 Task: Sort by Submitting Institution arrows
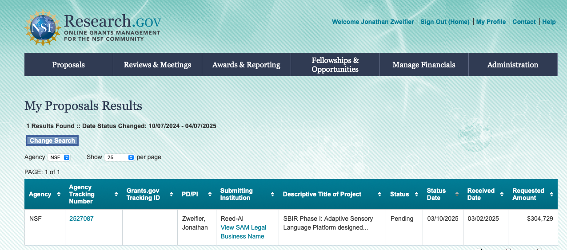click(x=273, y=195)
